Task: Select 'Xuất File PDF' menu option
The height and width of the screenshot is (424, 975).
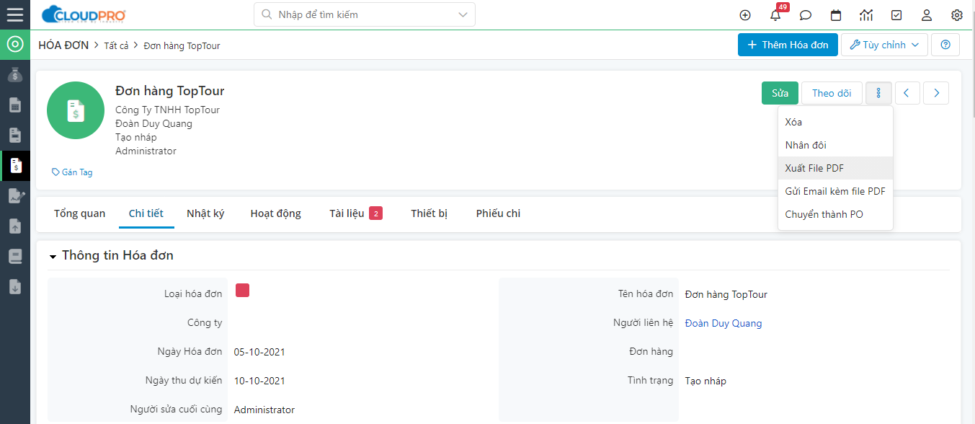Action: (x=835, y=168)
